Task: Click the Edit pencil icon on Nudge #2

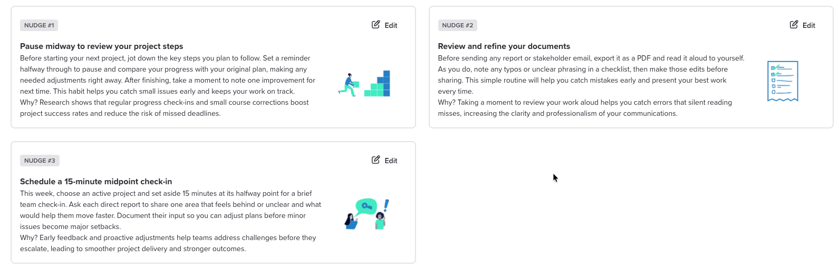Action: (794, 25)
